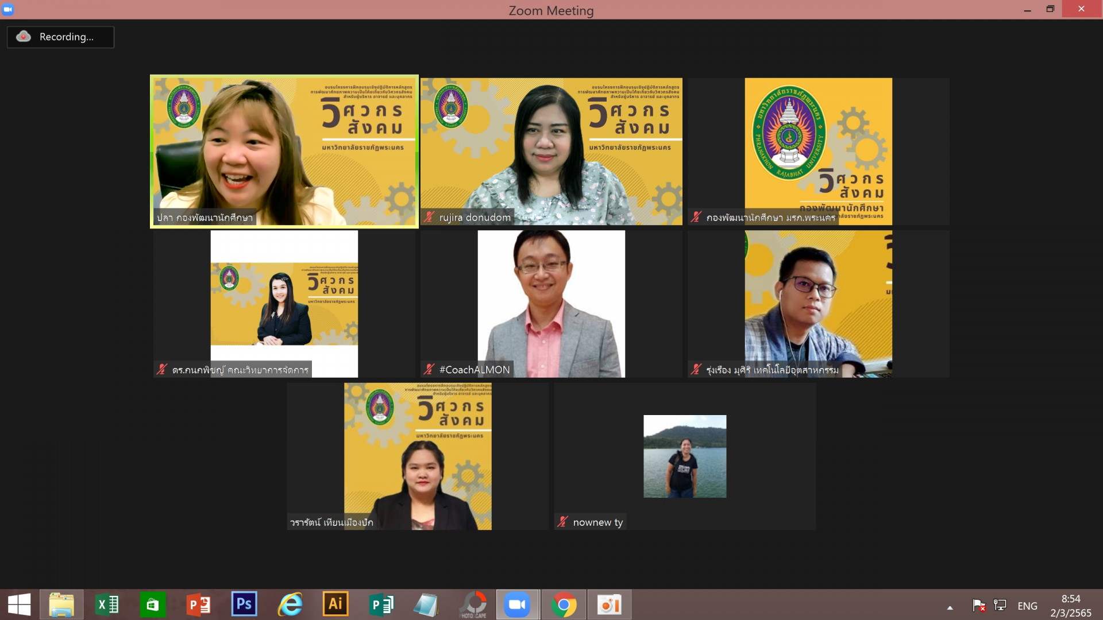Click the Zoom Meeting window title
1103x620 pixels.
pyautogui.click(x=551, y=10)
